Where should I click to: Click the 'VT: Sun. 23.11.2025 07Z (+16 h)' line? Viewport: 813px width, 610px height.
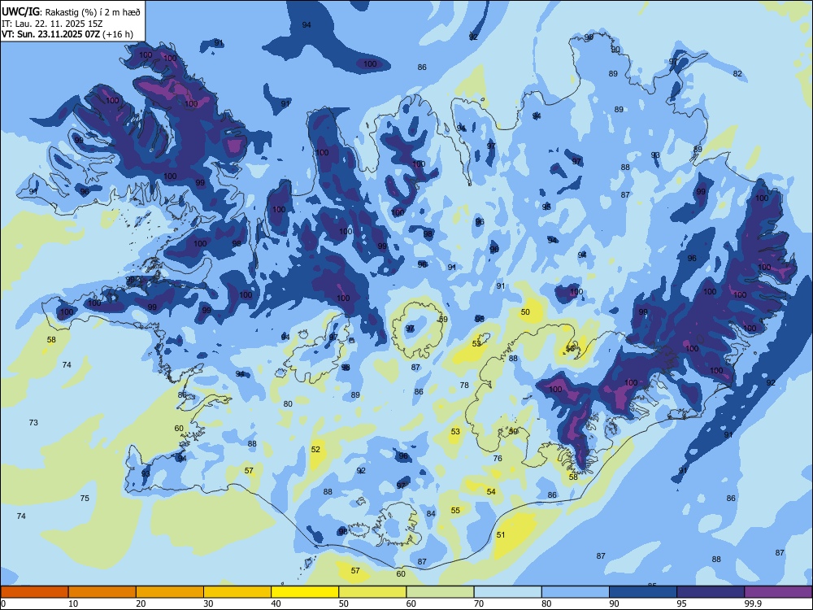point(67,34)
